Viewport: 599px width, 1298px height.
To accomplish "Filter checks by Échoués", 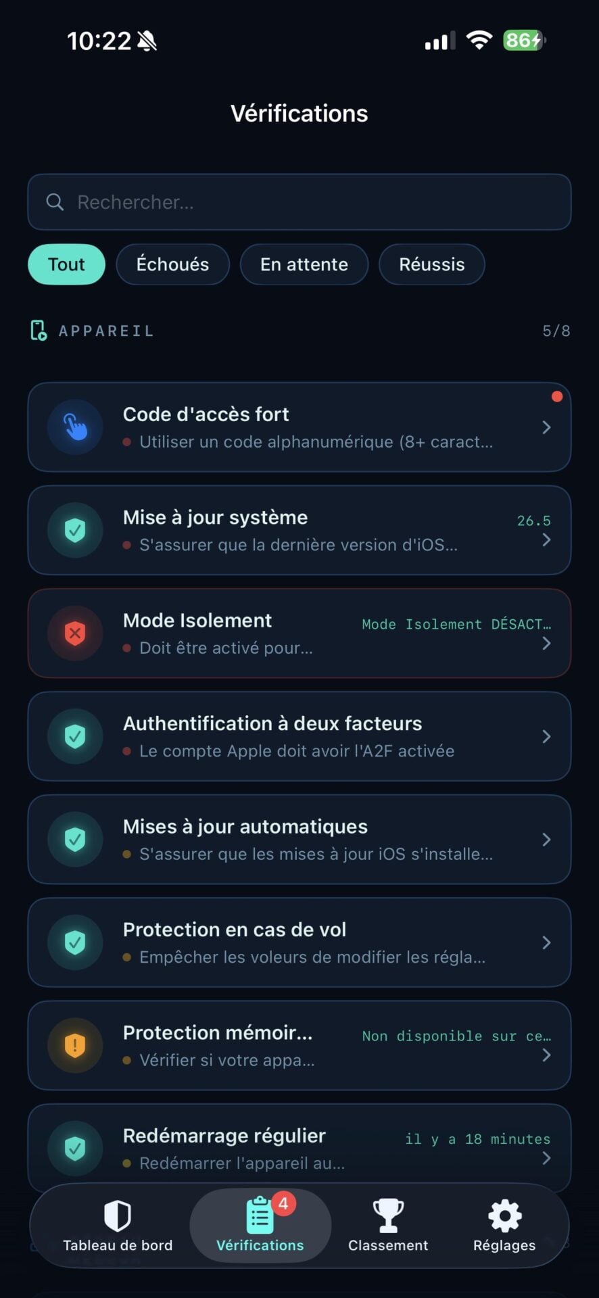I will click(172, 264).
